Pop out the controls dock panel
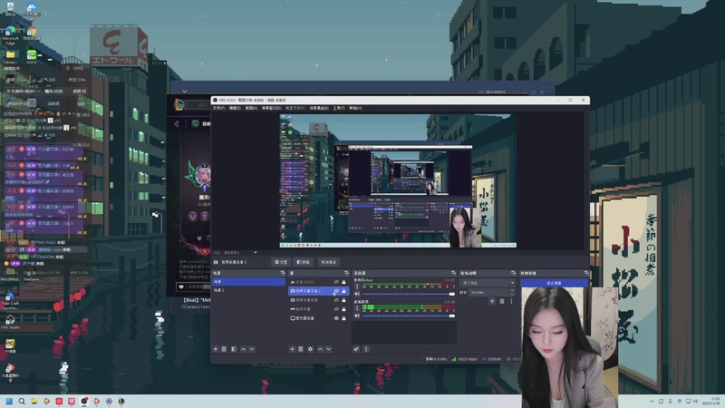 (586, 274)
